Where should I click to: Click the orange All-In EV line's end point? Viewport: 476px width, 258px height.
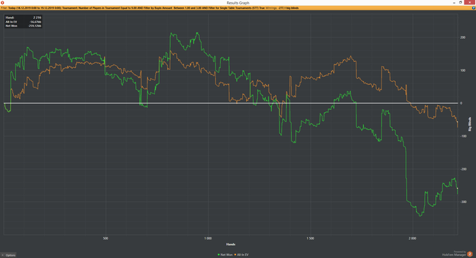coord(458,127)
